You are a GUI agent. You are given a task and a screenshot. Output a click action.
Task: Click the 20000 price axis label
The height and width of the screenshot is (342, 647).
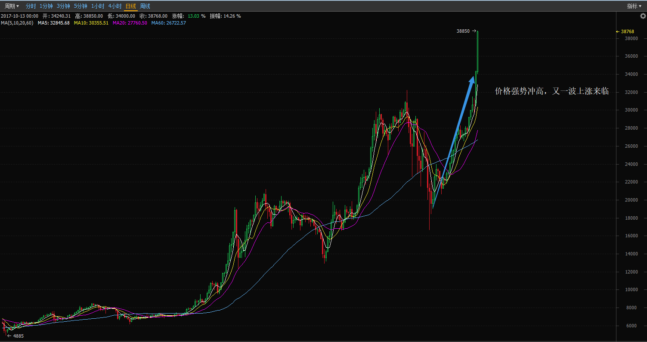(x=631, y=200)
